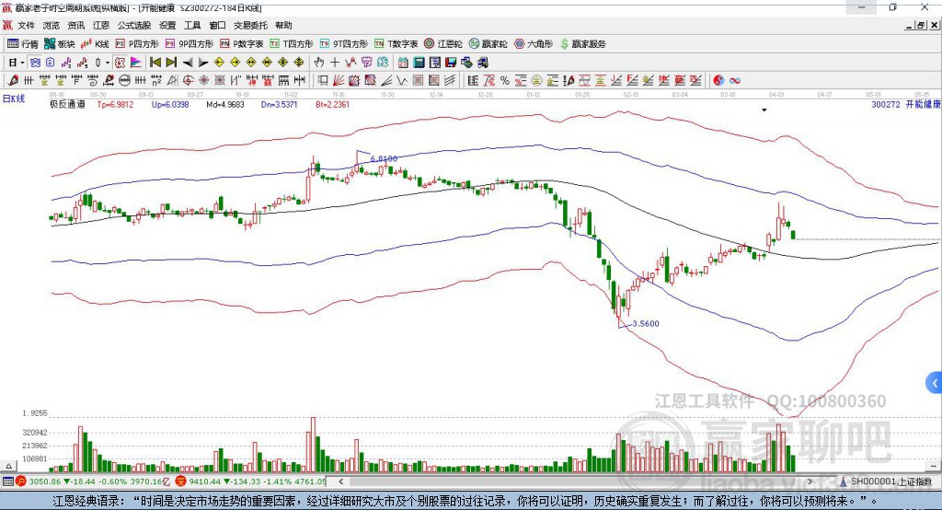Expand the candlestick style dropdown arrow

tap(108, 63)
